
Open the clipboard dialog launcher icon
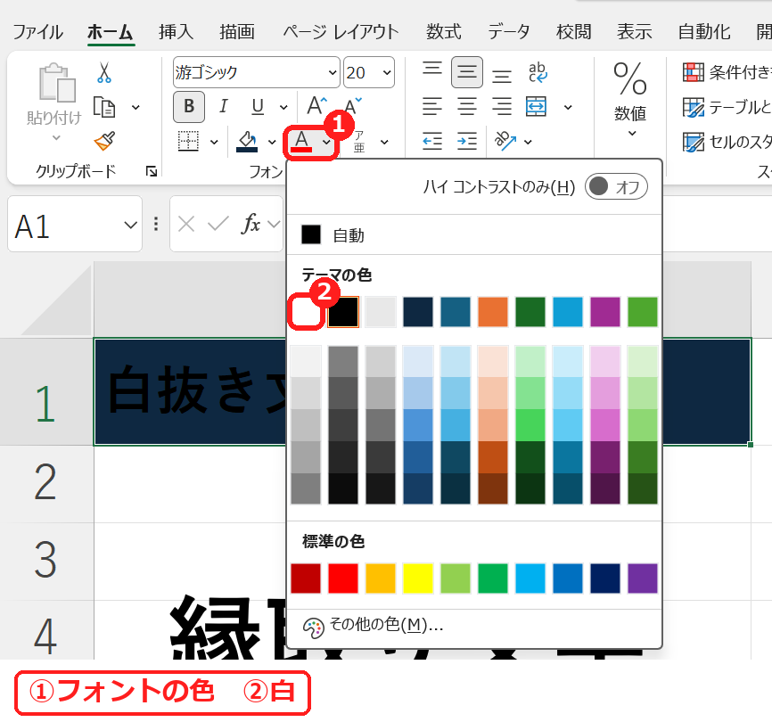pos(152,171)
